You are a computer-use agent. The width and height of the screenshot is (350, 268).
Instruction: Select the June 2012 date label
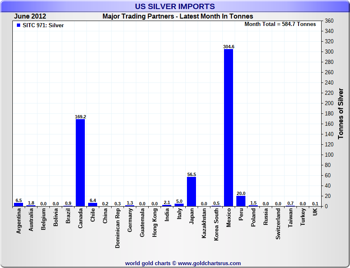(x=30, y=16)
